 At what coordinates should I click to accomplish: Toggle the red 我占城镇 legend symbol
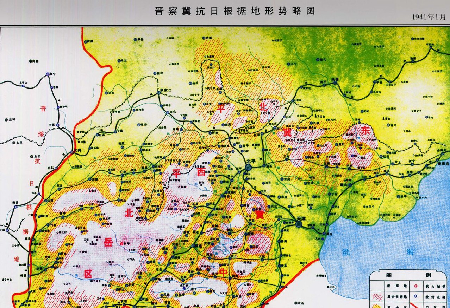[415, 286]
